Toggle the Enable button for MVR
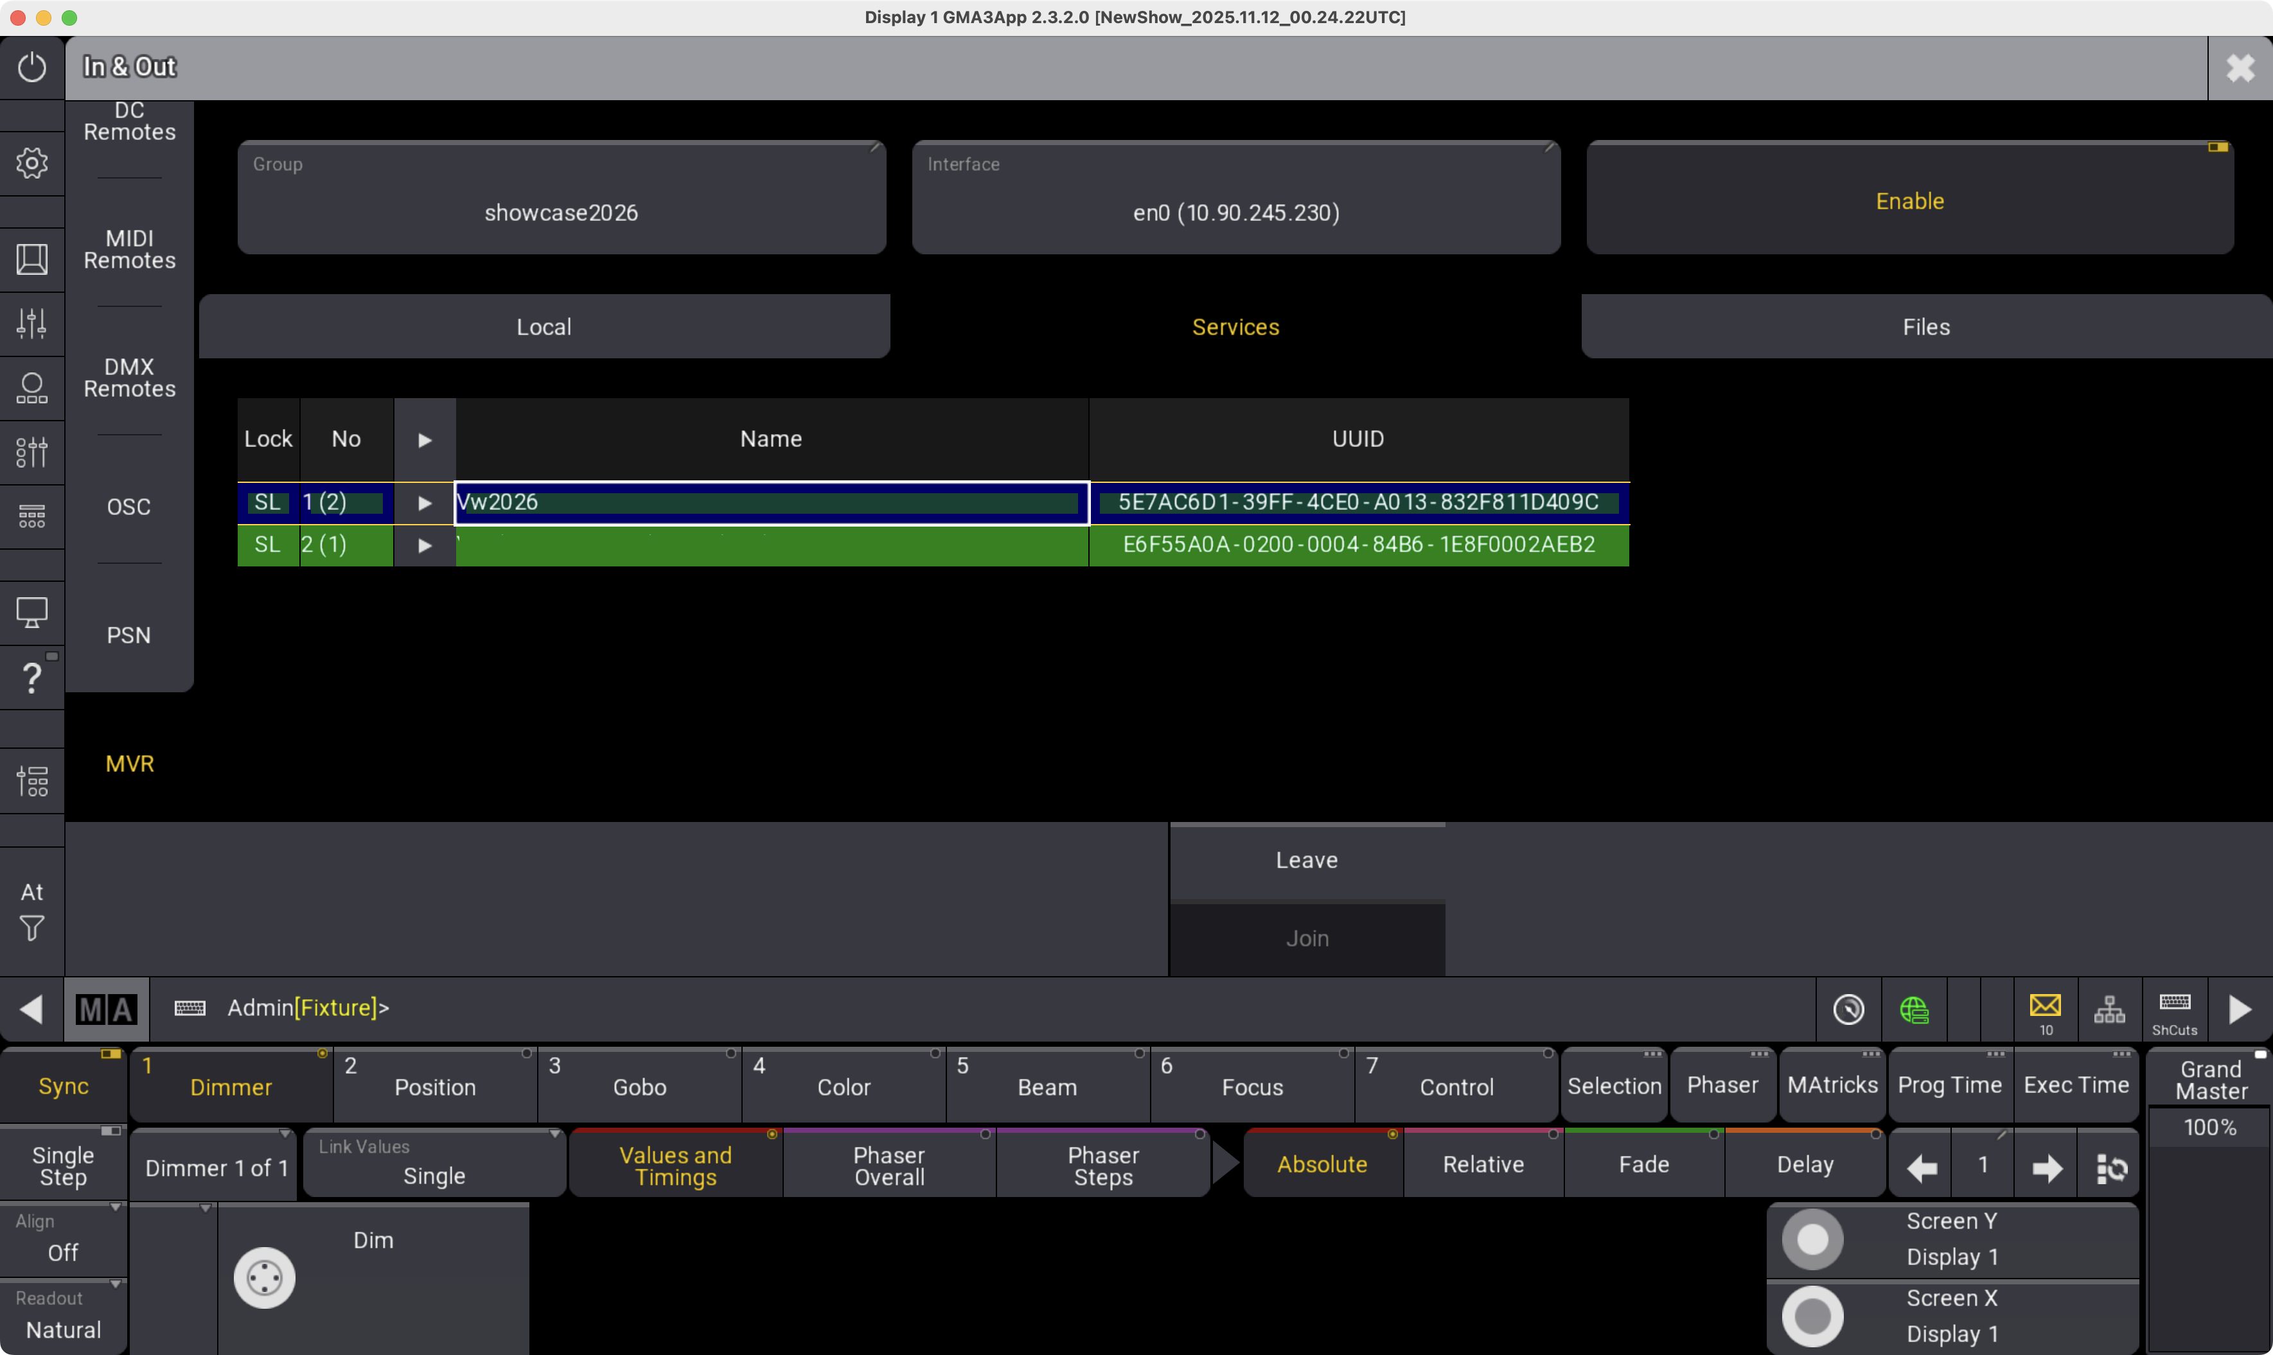Screen dimensions: 2273x1355 [x=1909, y=201]
